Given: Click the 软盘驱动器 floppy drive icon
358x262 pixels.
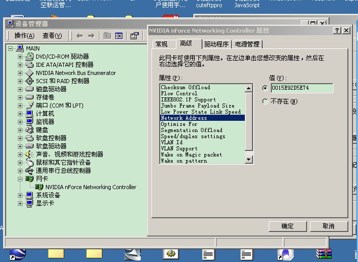Looking at the screenshot, I should click(x=30, y=146).
